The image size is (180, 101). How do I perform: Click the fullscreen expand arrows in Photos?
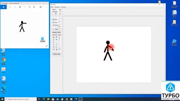(x=47, y=46)
